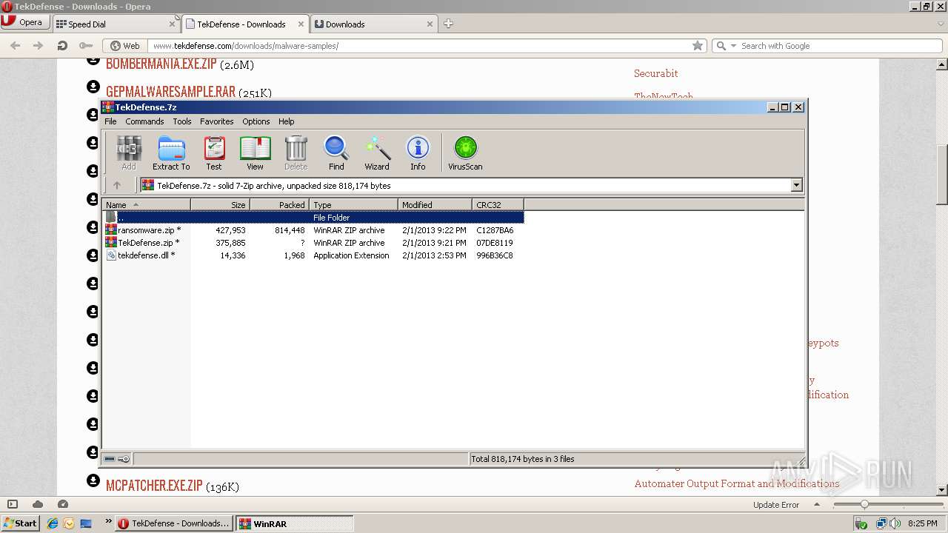Image resolution: width=948 pixels, height=533 pixels.
Task: Click the page vertical scrollbar thumb
Action: 942,175
